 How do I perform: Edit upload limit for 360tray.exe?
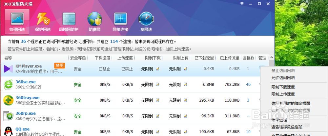tap(185, 100)
